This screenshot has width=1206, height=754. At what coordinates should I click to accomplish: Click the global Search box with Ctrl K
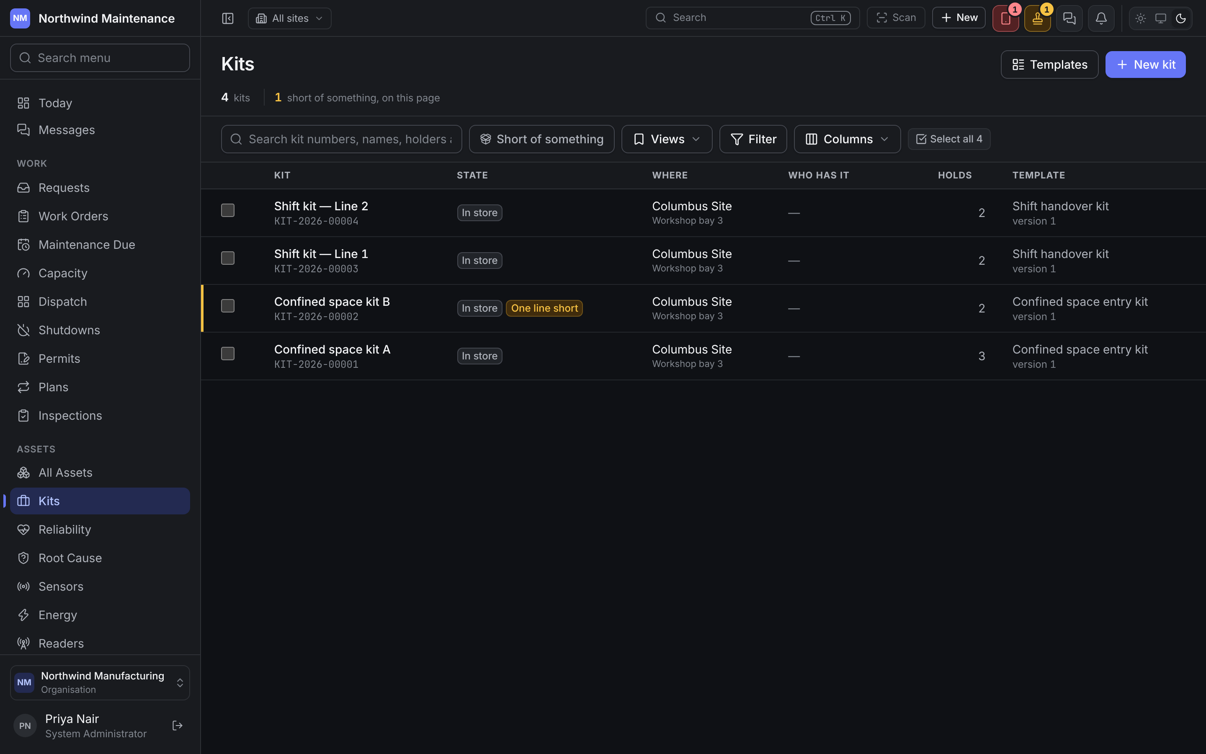click(x=752, y=18)
